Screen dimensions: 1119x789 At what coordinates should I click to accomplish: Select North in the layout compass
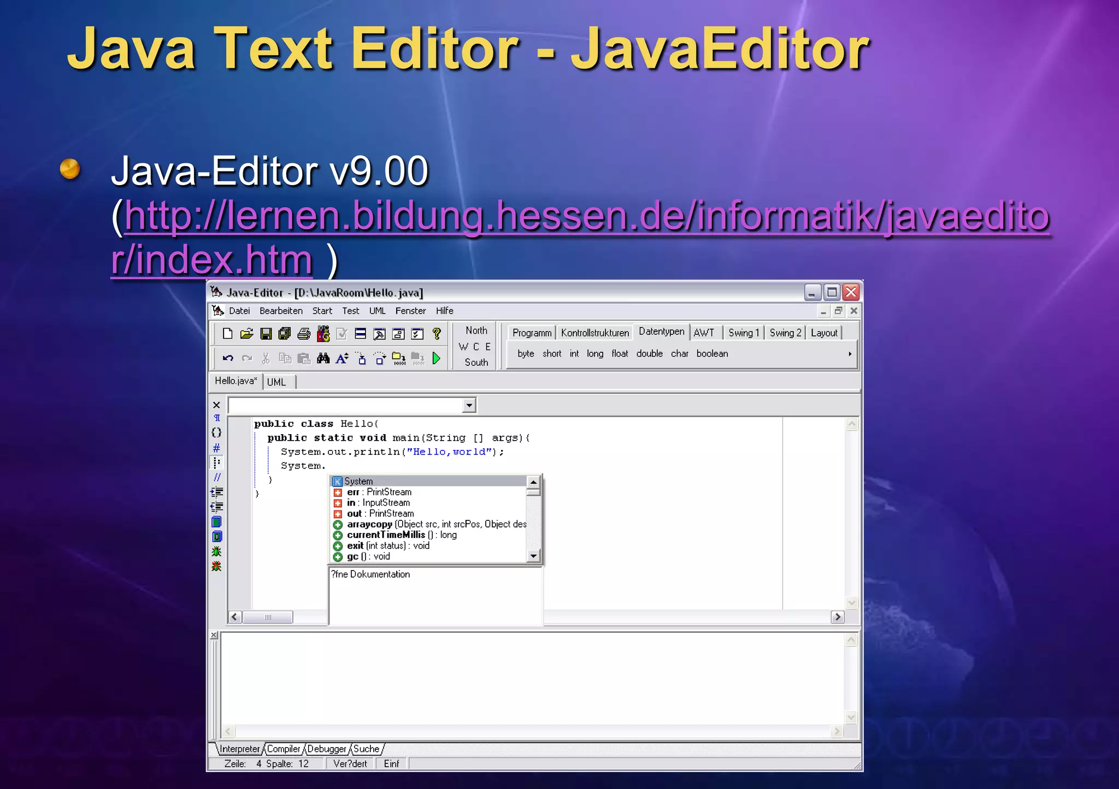click(x=476, y=330)
